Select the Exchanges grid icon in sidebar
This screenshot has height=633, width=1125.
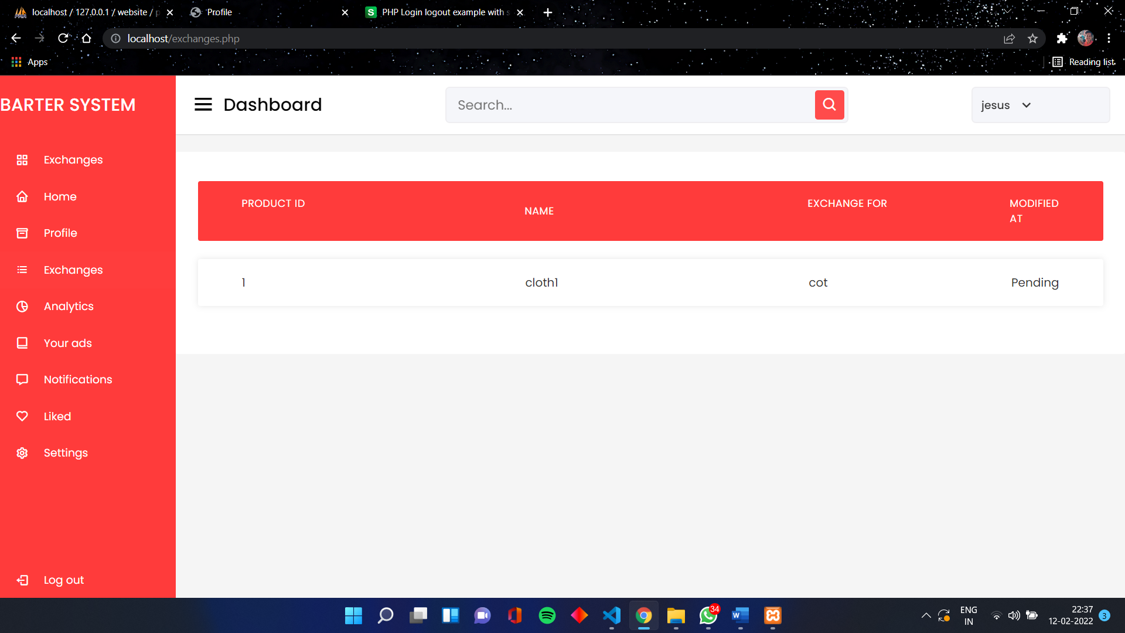point(22,159)
